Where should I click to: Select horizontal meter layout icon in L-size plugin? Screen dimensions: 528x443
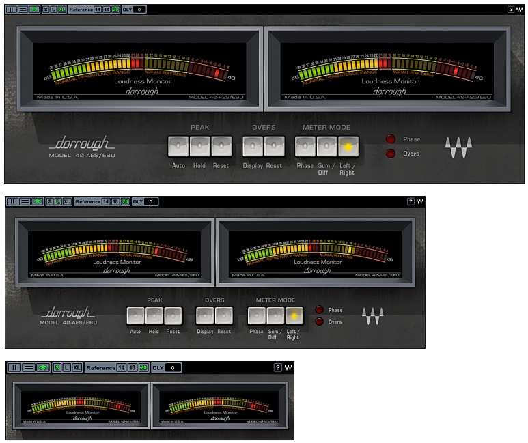click(x=25, y=201)
